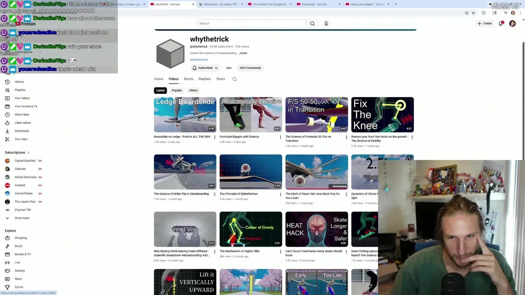Open the Watch later list
525x295 pixels.
[x=22, y=114]
